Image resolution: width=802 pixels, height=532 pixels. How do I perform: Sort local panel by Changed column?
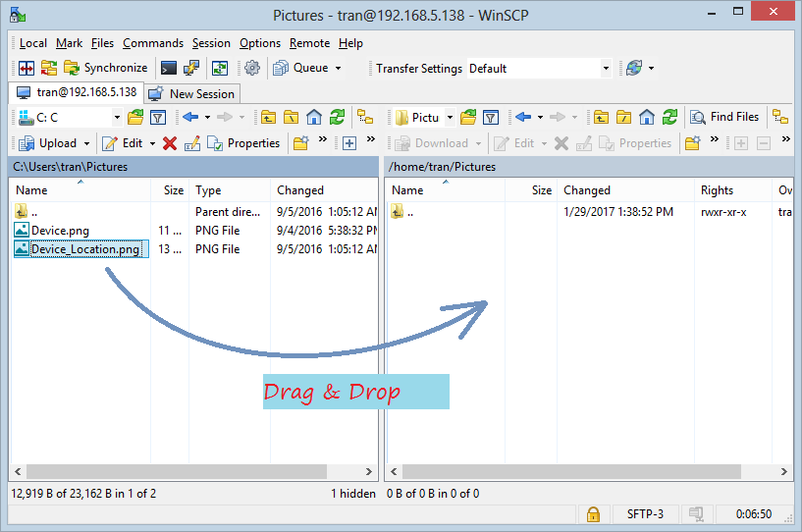324,190
